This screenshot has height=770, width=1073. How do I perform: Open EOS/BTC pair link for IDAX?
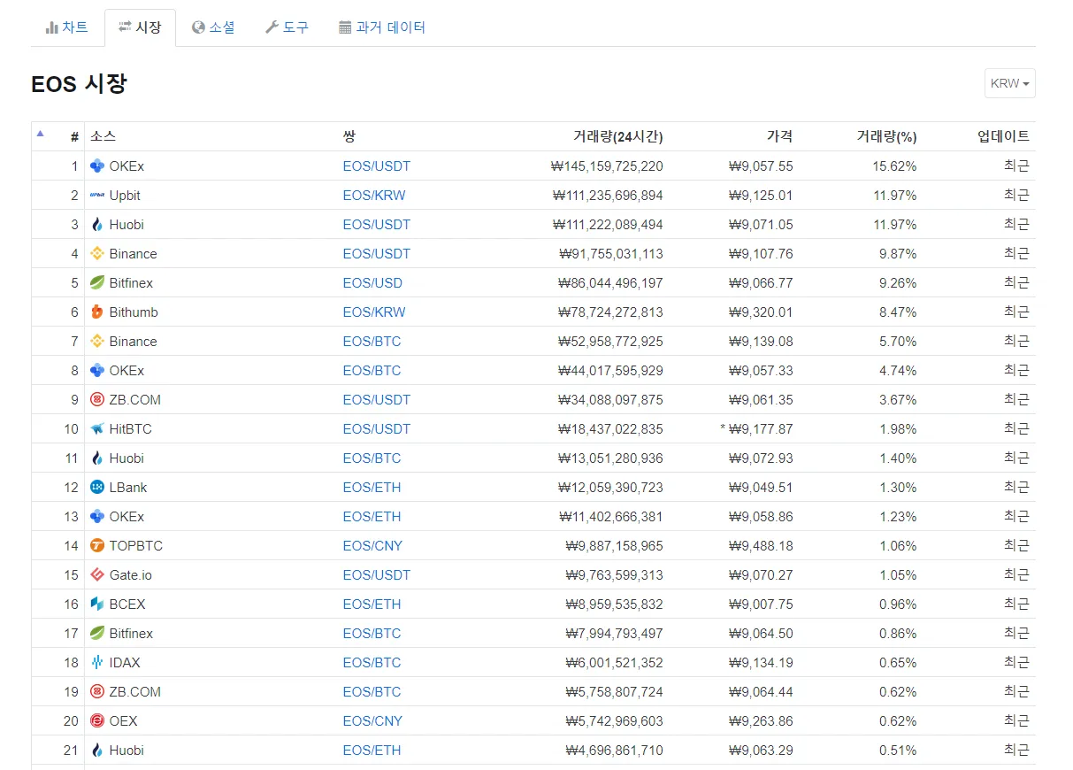[372, 662]
